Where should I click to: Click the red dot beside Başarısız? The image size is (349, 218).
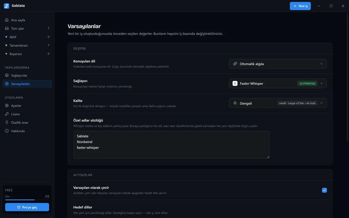[x=6, y=54]
